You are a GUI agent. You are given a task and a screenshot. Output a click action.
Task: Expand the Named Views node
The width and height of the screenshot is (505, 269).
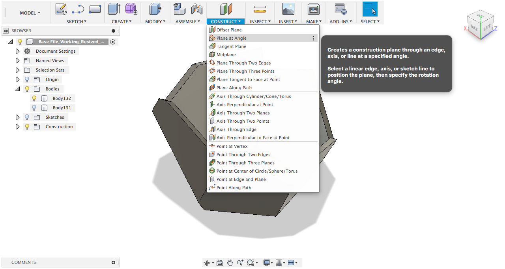(x=17, y=61)
